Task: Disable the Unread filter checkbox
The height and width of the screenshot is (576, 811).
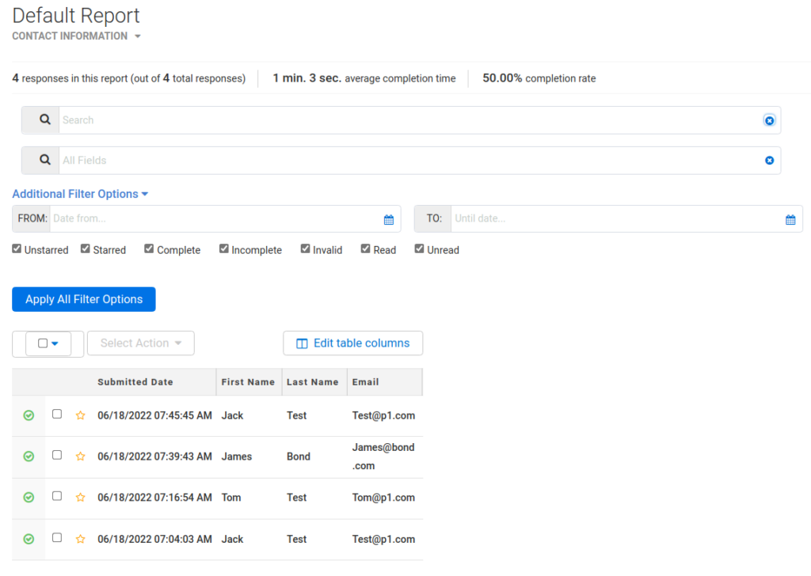Action: (420, 249)
